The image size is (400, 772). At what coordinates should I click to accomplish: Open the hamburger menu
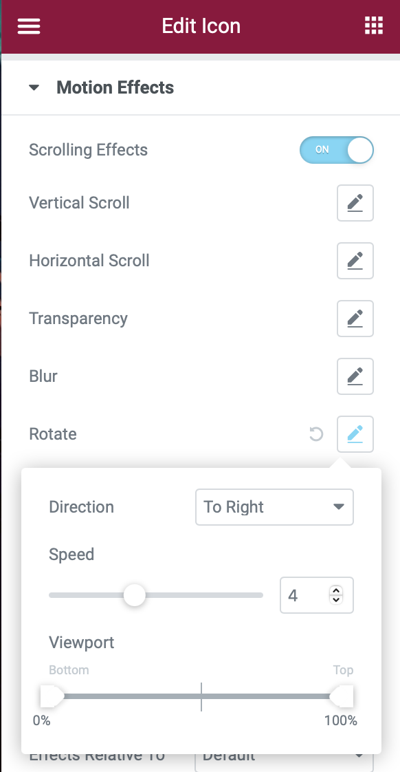[x=29, y=26]
